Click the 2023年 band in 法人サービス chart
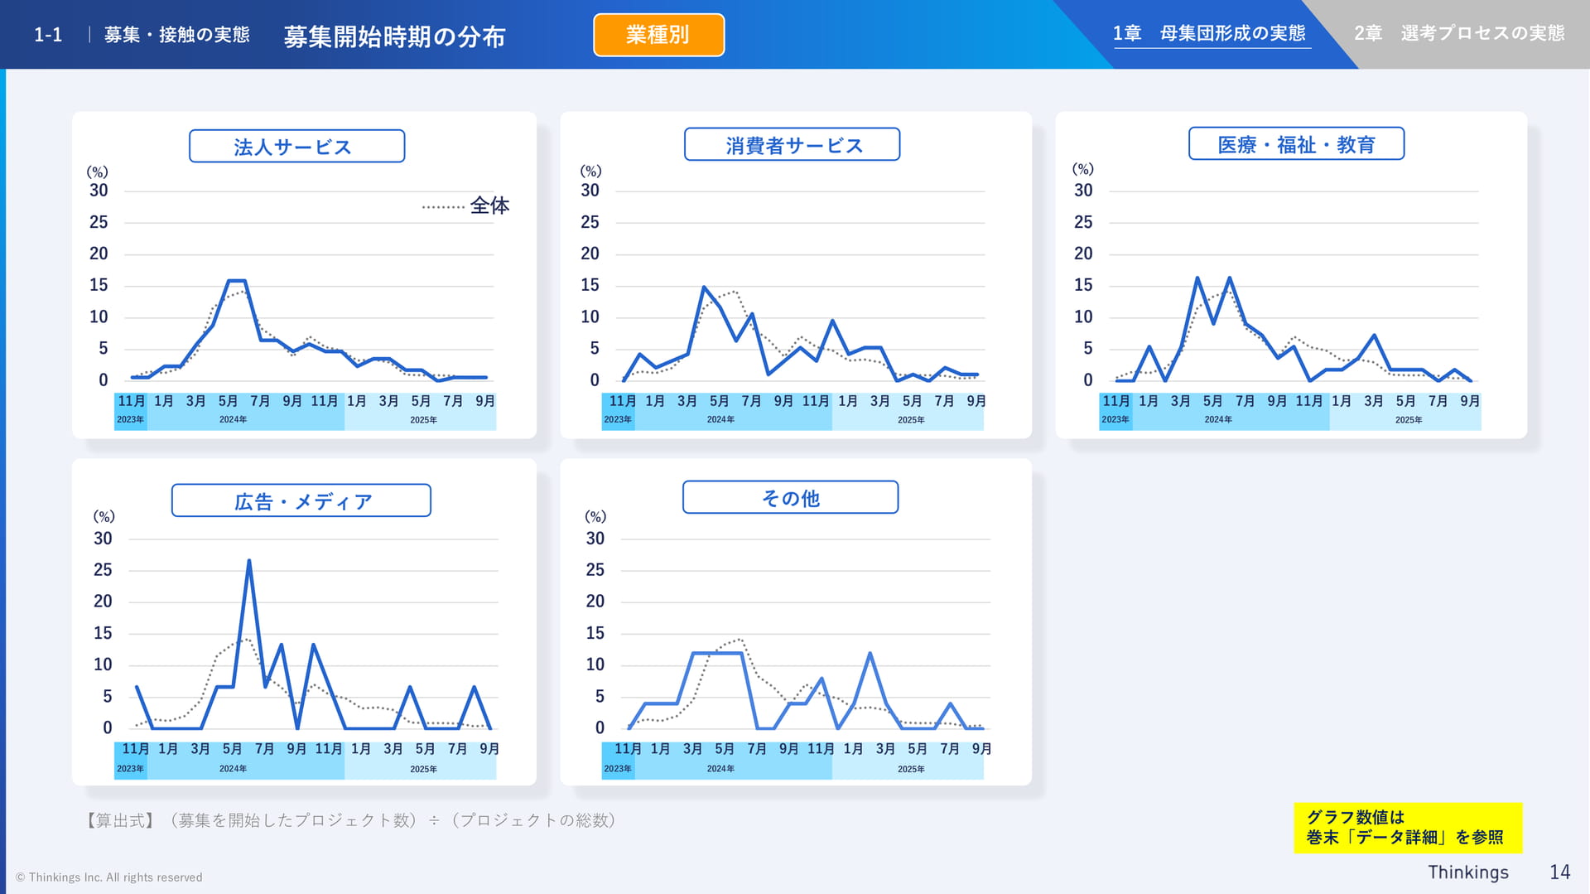Image resolution: width=1590 pixels, height=894 pixels. pyautogui.click(x=131, y=420)
